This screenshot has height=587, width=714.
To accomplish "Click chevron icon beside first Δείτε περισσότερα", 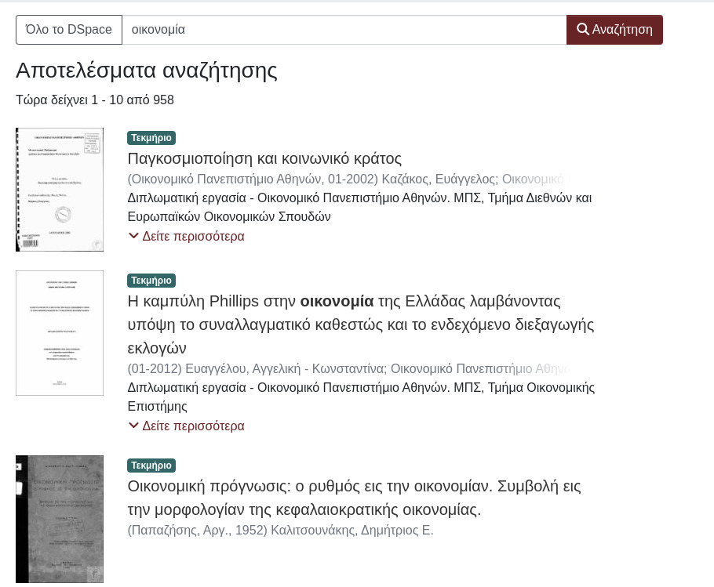I will coord(133,236).
